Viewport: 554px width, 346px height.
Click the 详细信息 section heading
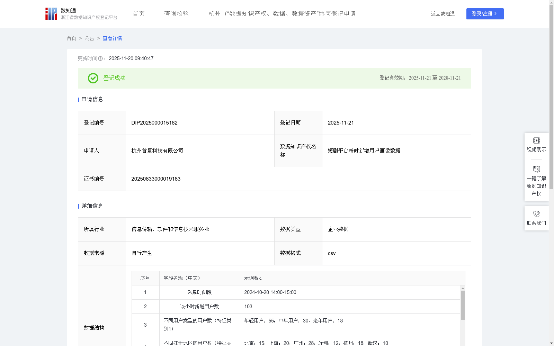tap(92, 206)
